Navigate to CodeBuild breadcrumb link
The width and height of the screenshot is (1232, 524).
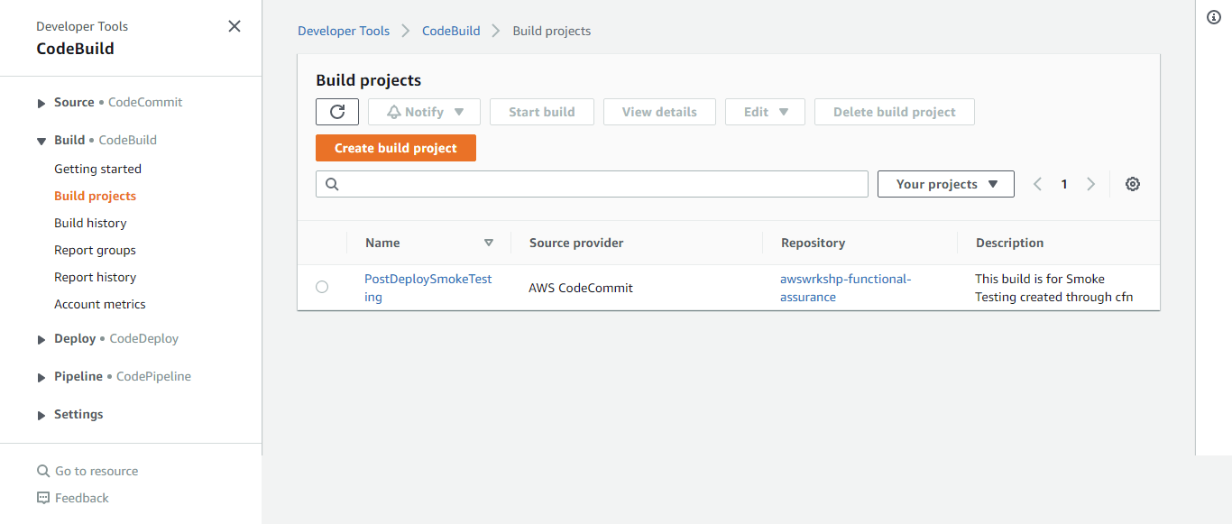tap(451, 31)
